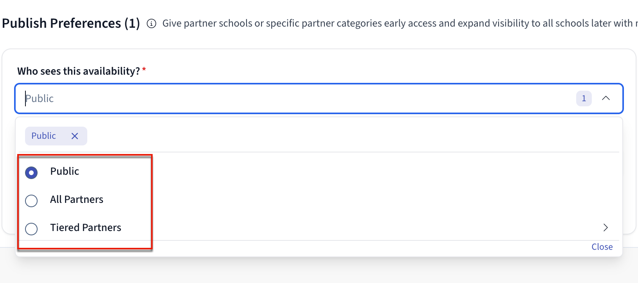638x283 pixels.
Task: Click the blank area right of All Partners
Action: (x=352, y=200)
